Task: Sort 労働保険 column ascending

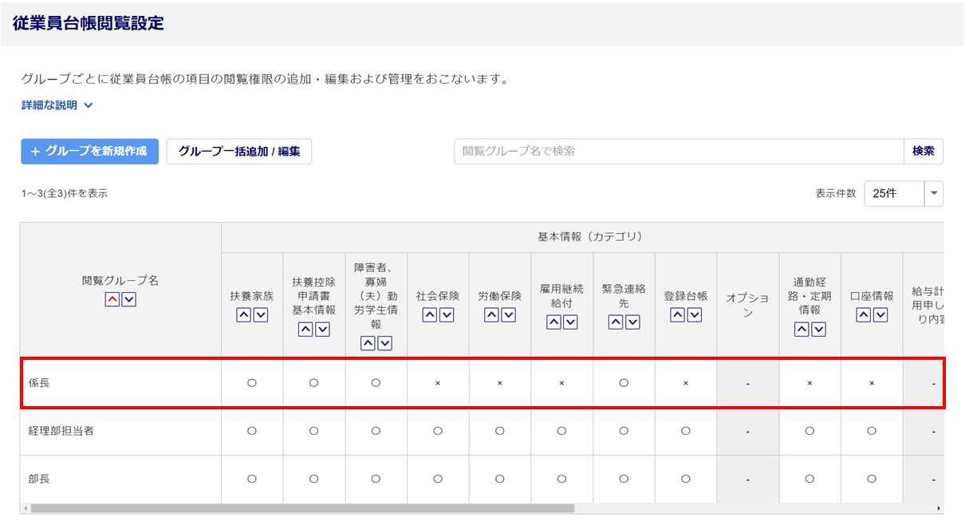Action: click(x=492, y=315)
